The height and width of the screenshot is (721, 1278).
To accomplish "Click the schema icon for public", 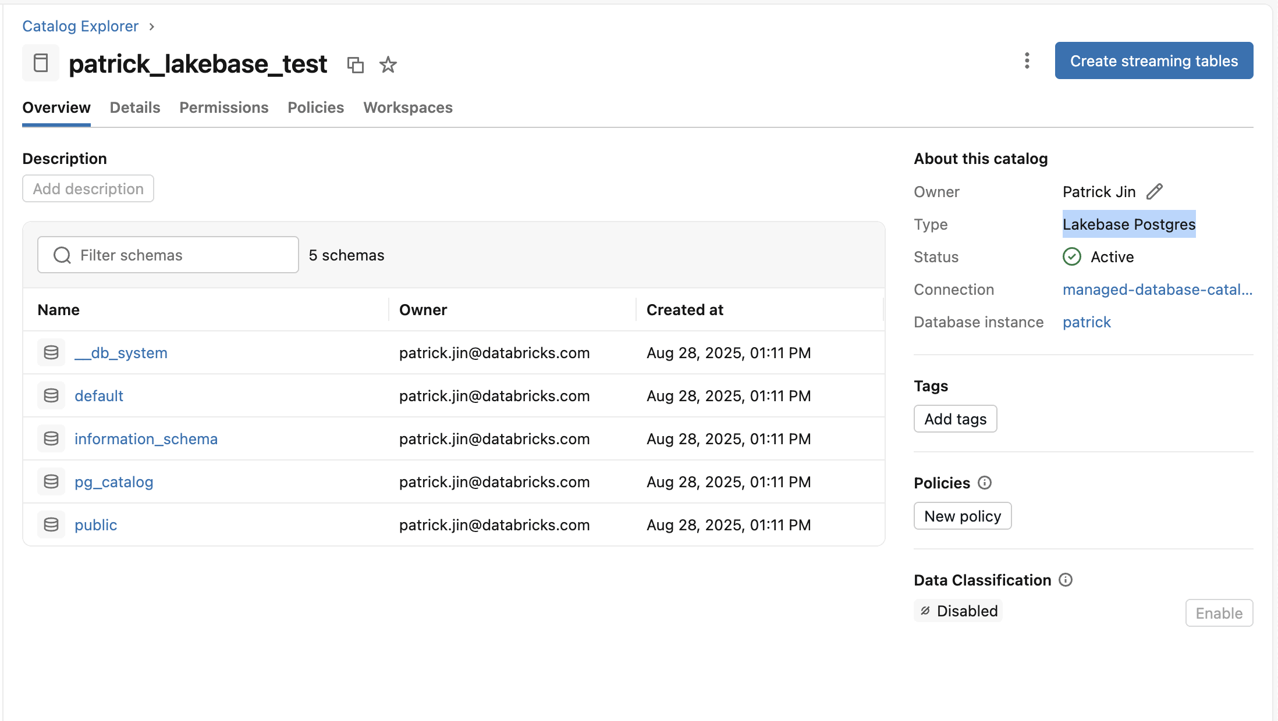I will (x=51, y=524).
